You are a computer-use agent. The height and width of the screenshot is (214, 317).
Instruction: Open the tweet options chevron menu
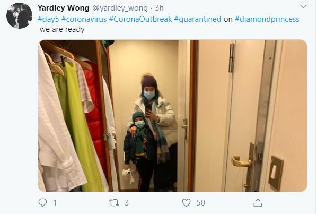click(x=303, y=7)
